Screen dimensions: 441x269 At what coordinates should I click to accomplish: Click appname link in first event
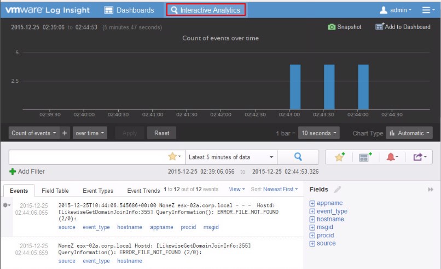coord(161,227)
